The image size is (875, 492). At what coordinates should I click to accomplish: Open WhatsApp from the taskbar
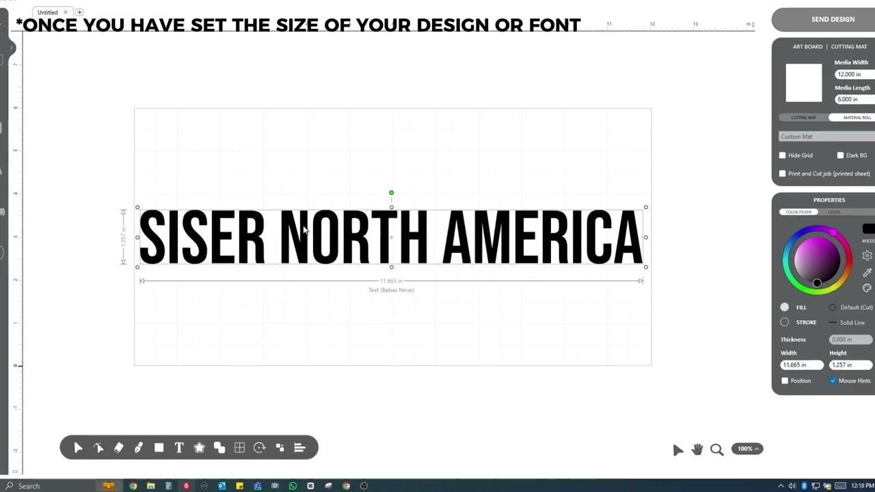tap(293, 486)
